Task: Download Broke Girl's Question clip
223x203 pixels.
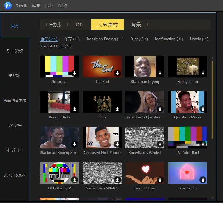Action: point(160,109)
